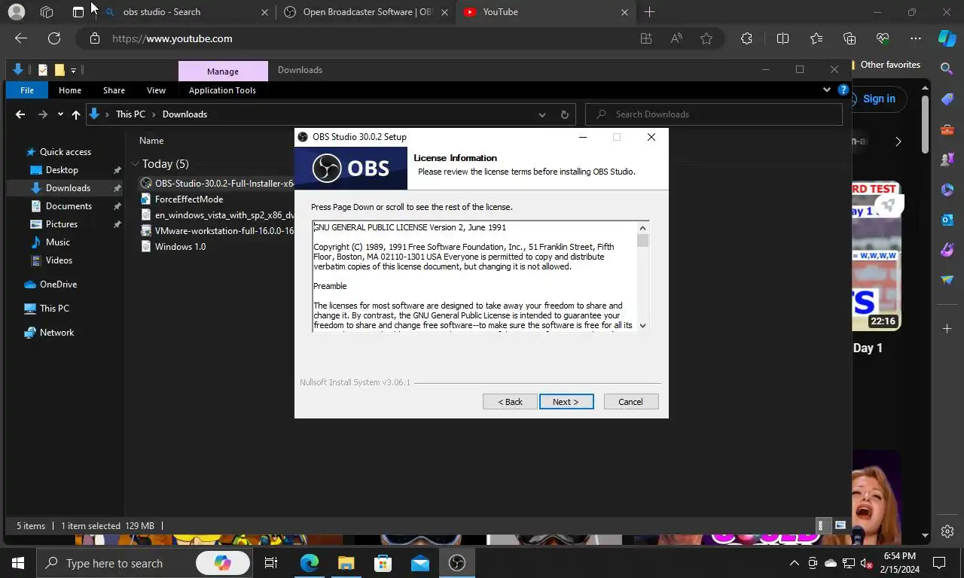Screen dimensions: 964x578
Task: Open Copilot icon in browser toolbar
Action: click(947, 38)
